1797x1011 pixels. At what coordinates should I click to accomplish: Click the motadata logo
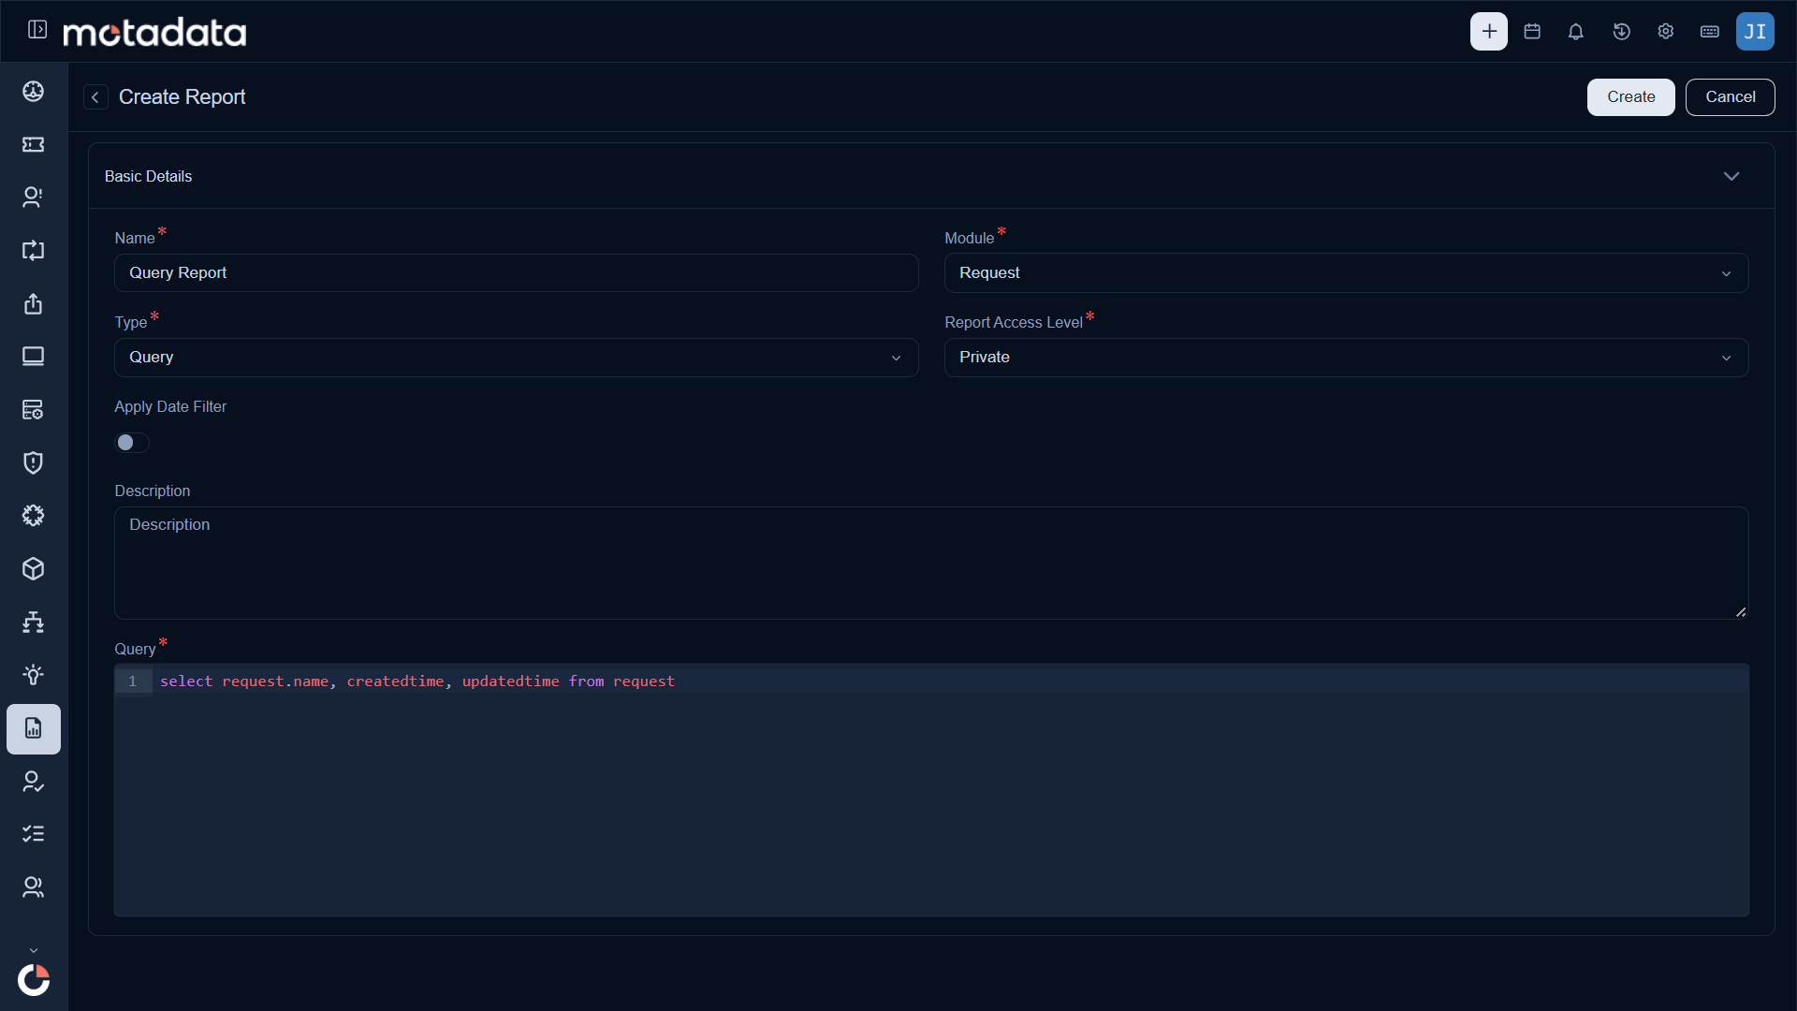tap(154, 32)
